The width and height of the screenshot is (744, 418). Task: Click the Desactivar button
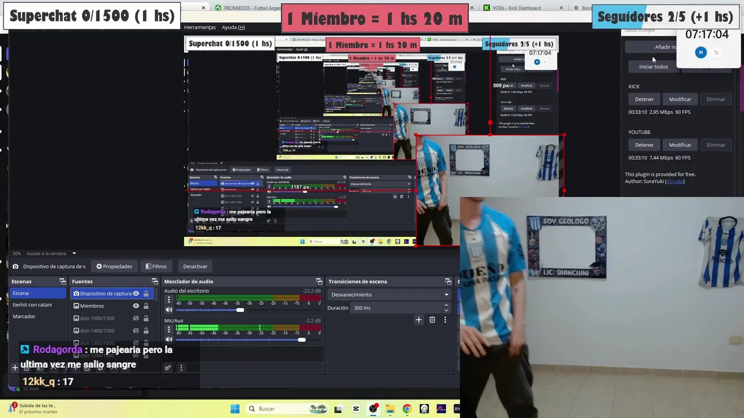195,266
